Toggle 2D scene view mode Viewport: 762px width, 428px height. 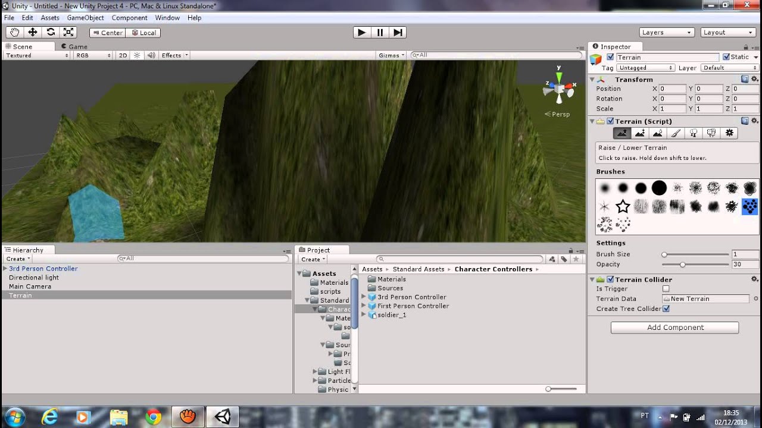(x=123, y=55)
